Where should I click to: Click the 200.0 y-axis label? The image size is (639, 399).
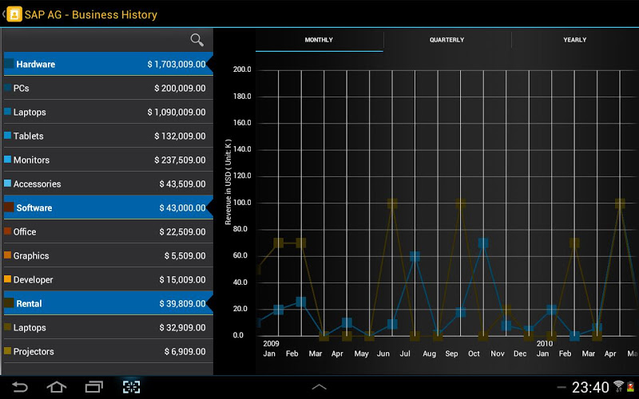click(x=242, y=69)
